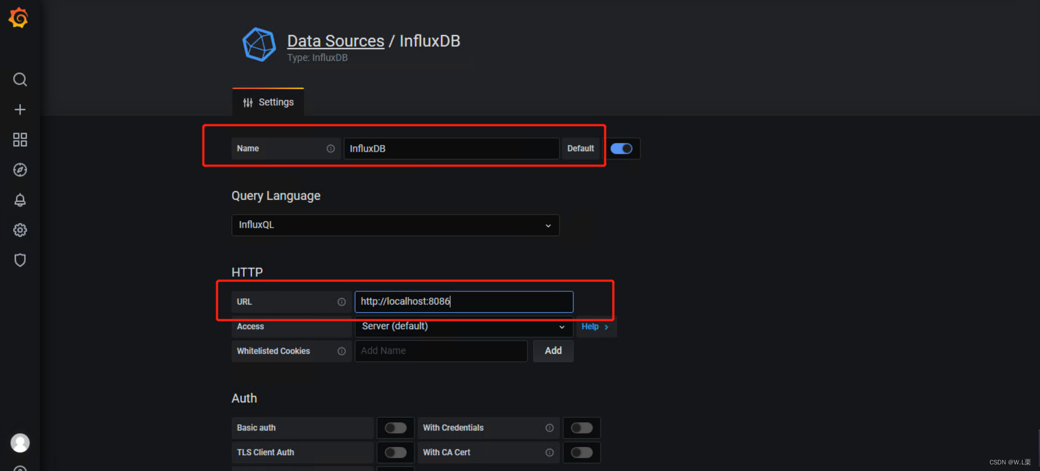Click the info icon beside Whitelisted Cookies
The width and height of the screenshot is (1040, 471).
342,351
